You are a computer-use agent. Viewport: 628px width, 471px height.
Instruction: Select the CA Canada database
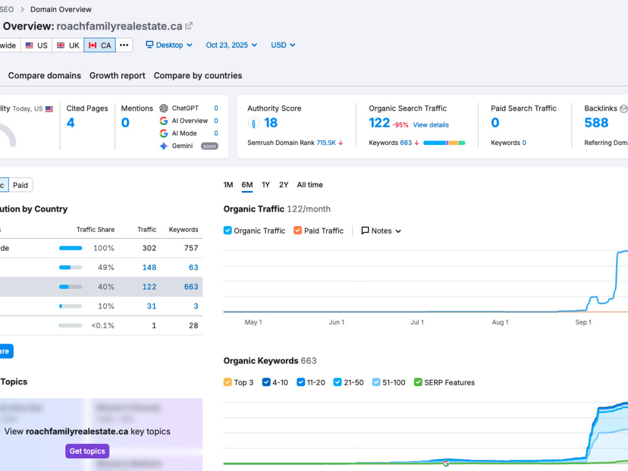coord(100,45)
